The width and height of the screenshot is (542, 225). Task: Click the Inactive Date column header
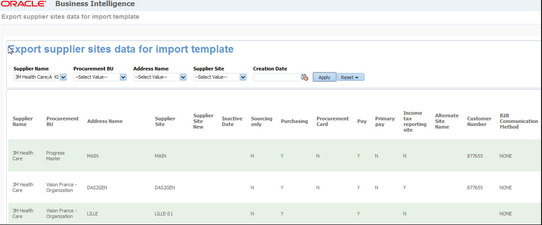(232, 122)
